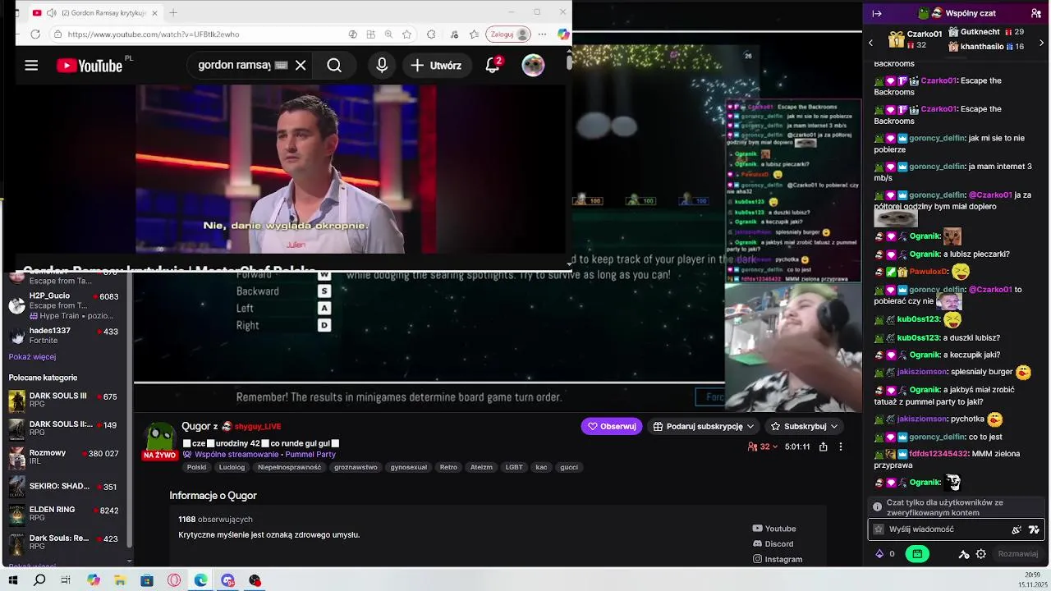This screenshot has height=591, width=1051.
Task: Open Windows taskbar search
Action: click(39, 580)
